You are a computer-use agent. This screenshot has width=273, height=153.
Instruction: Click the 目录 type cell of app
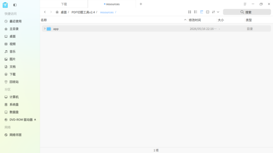[x=250, y=29]
